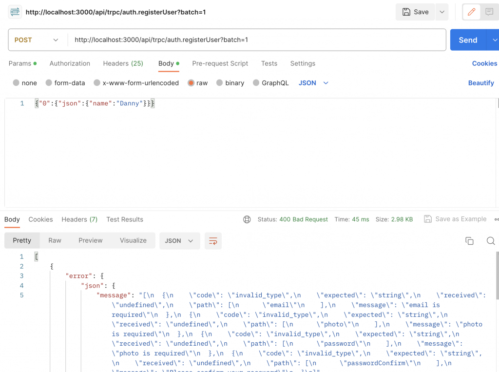
Task: Click the globe network icon near Status
Action: tap(247, 219)
